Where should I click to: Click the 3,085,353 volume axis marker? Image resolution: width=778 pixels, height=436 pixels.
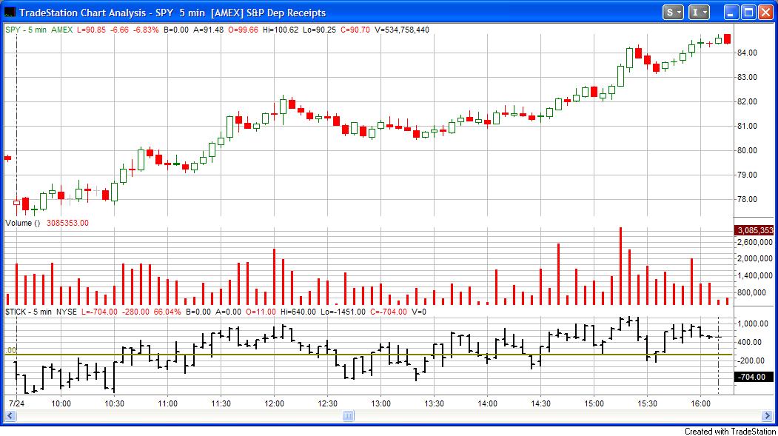click(754, 230)
